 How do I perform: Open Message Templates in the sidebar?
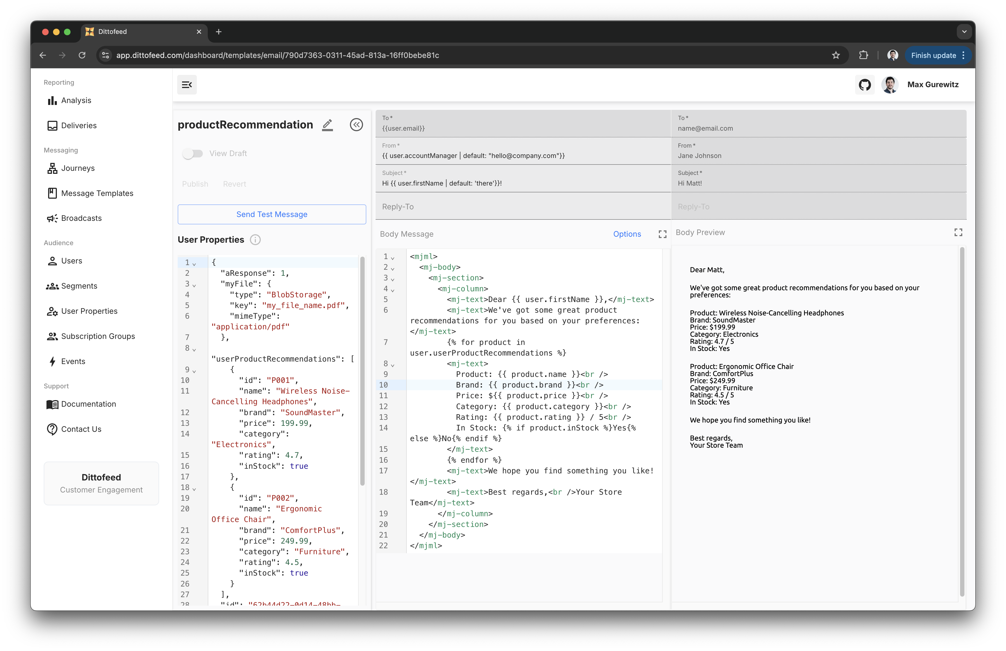pyautogui.click(x=97, y=193)
